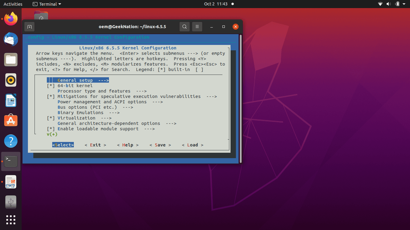Screen dimensions: 410x230
Task: Click the volume speaker icon in top bar
Action: pos(389,4)
